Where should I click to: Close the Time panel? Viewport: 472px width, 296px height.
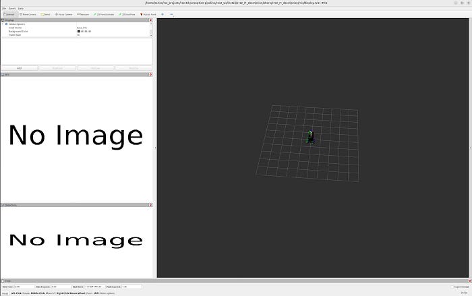pyautogui.click(x=469, y=280)
